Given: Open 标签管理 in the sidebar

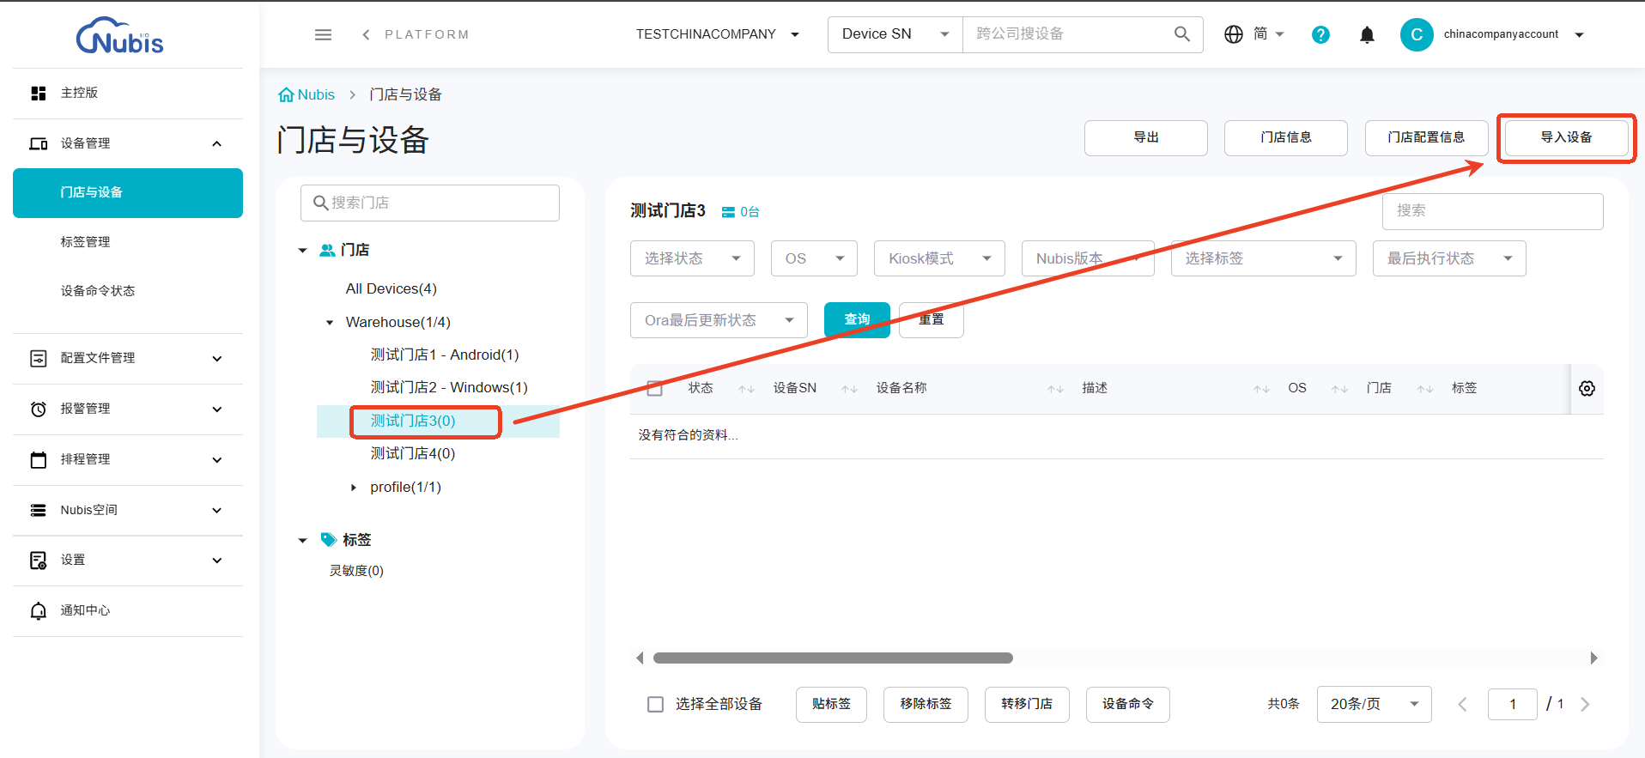Looking at the screenshot, I should (x=128, y=242).
